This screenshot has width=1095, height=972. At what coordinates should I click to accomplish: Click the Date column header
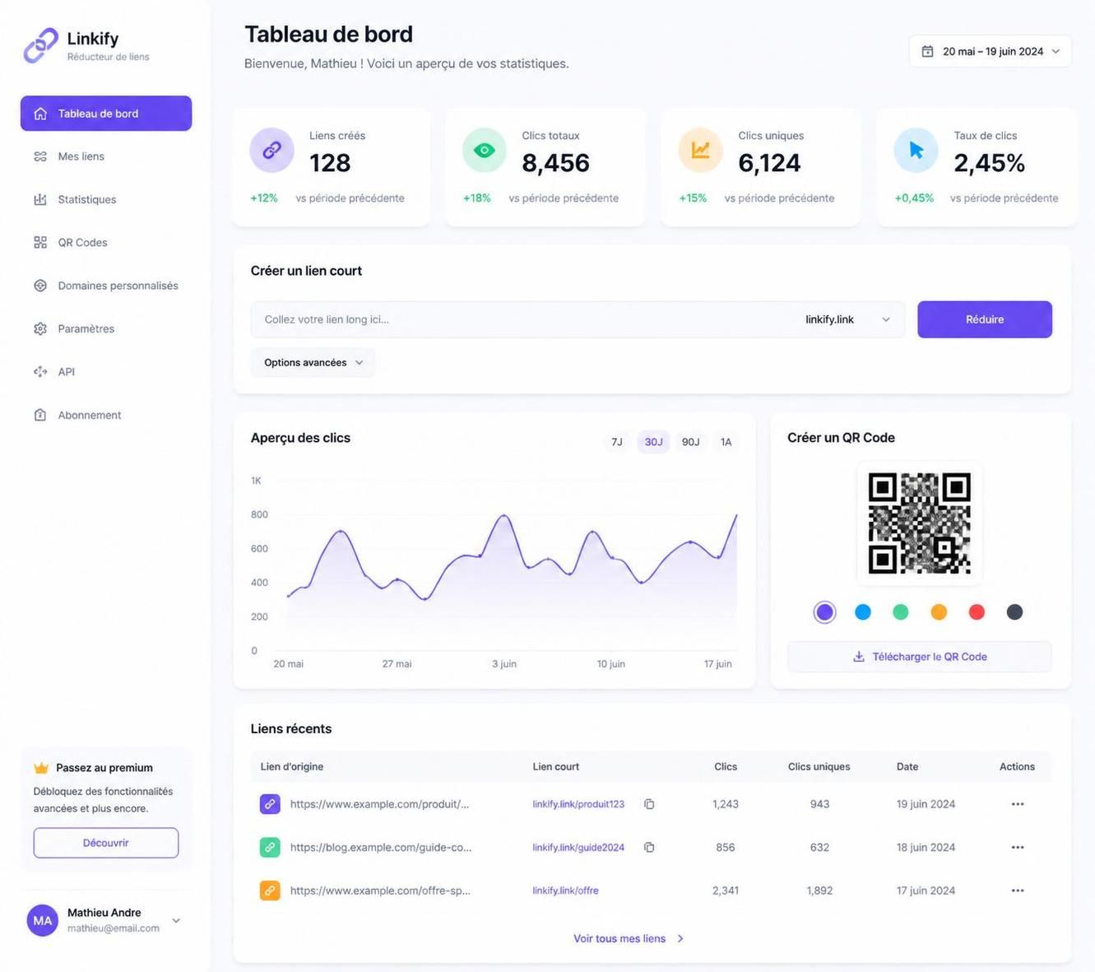tap(907, 766)
